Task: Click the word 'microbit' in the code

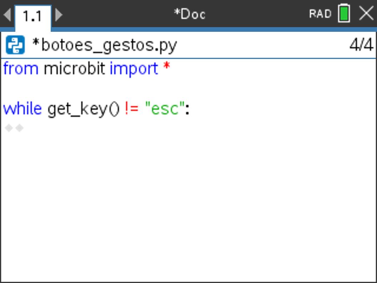Action: (74, 69)
